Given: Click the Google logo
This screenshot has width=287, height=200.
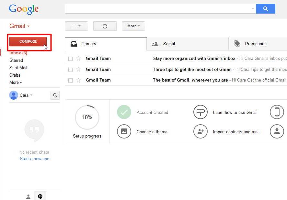Looking at the screenshot, I should pyautogui.click(x=24, y=9).
